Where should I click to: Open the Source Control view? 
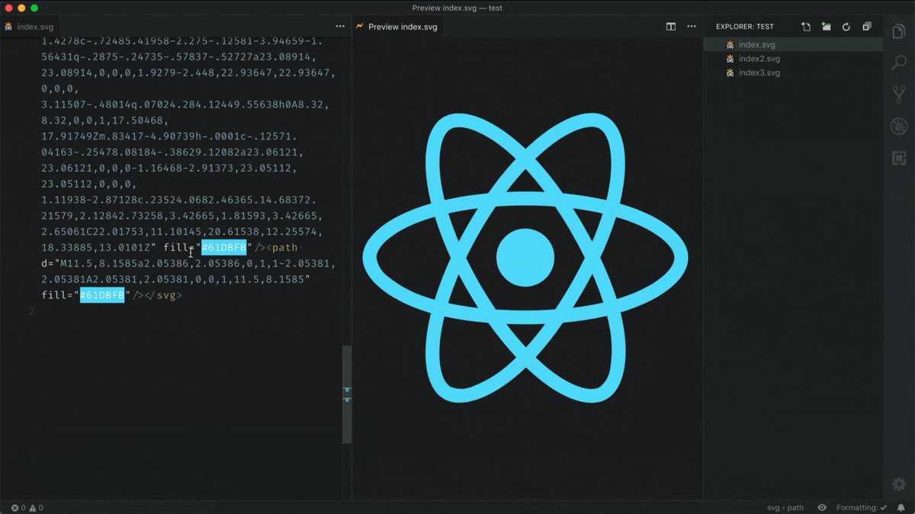pos(899,95)
